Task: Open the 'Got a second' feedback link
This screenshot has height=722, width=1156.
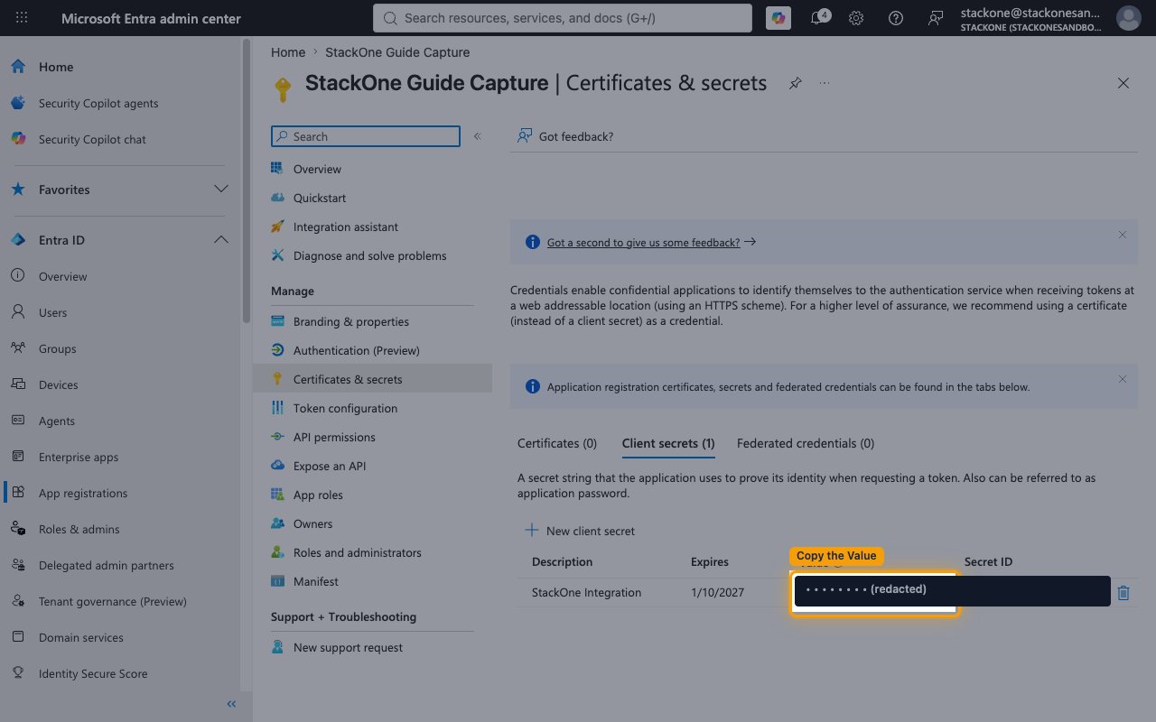Action: tap(643, 243)
